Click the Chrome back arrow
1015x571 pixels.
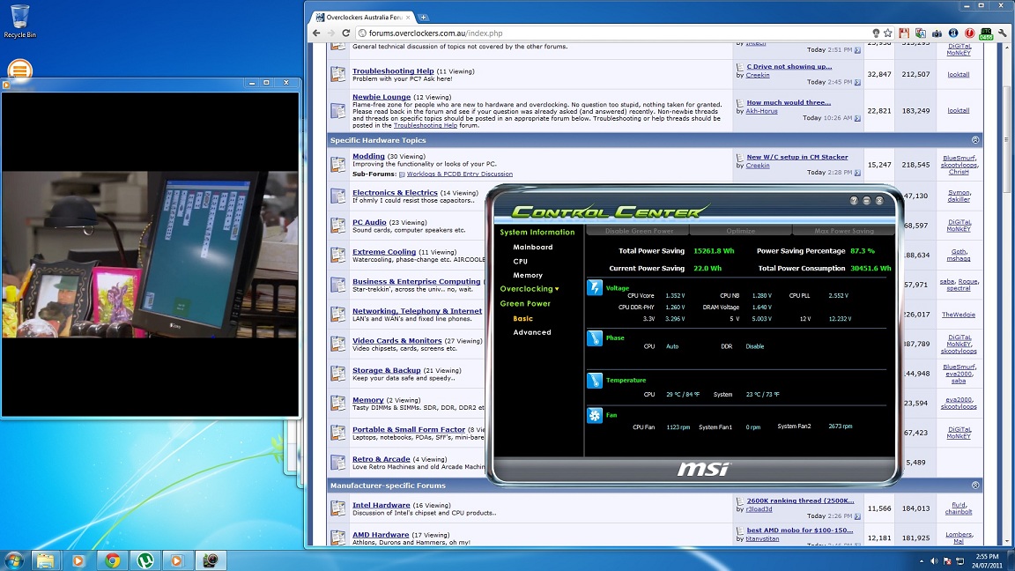point(316,33)
